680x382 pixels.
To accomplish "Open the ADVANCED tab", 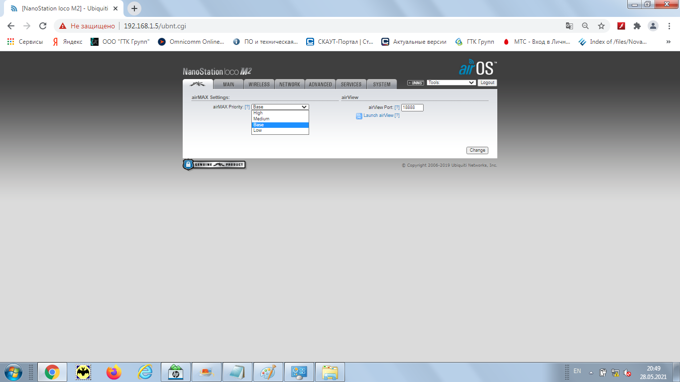I will point(320,84).
